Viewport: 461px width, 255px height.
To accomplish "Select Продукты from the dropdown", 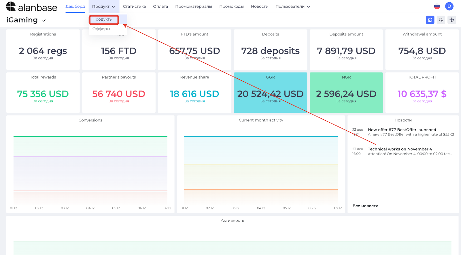I will [103, 20].
